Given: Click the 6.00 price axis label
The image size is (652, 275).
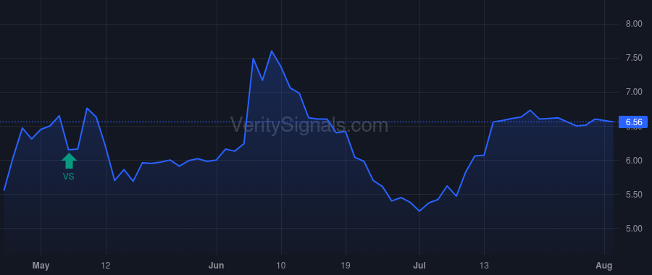Looking at the screenshot, I should click(x=634, y=161).
